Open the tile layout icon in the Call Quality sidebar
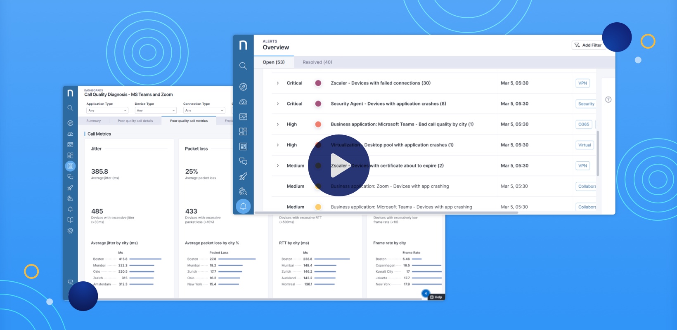Image resolution: width=677 pixels, height=330 pixels. pyautogui.click(x=70, y=156)
